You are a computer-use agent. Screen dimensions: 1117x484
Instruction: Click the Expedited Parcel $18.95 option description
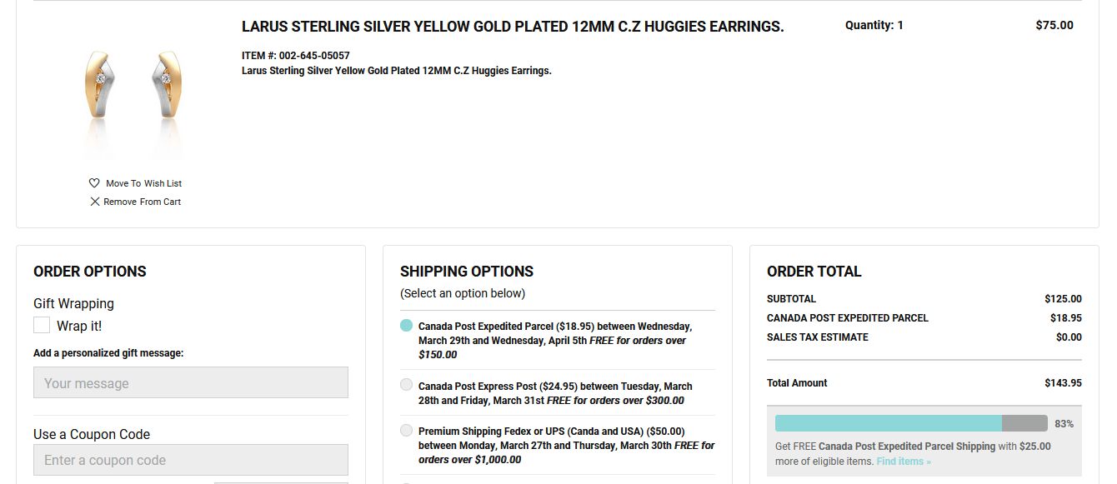tap(555, 340)
